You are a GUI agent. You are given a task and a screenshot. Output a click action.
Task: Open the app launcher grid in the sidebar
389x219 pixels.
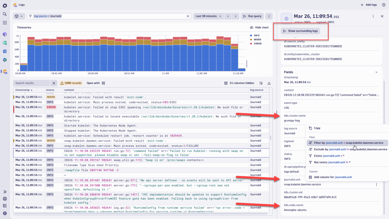5,23
